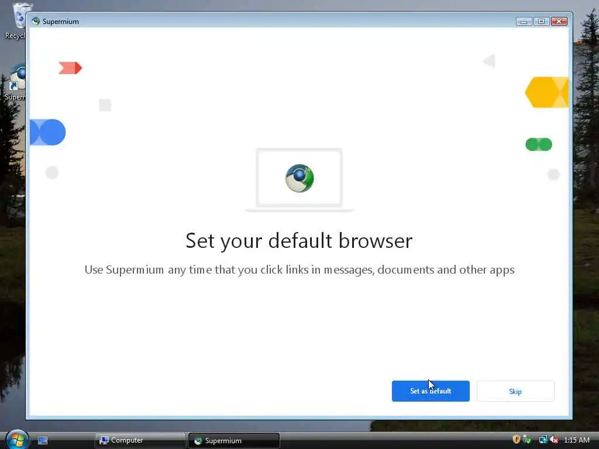
Task: Open the network connection tray icon
Action: tap(543, 440)
